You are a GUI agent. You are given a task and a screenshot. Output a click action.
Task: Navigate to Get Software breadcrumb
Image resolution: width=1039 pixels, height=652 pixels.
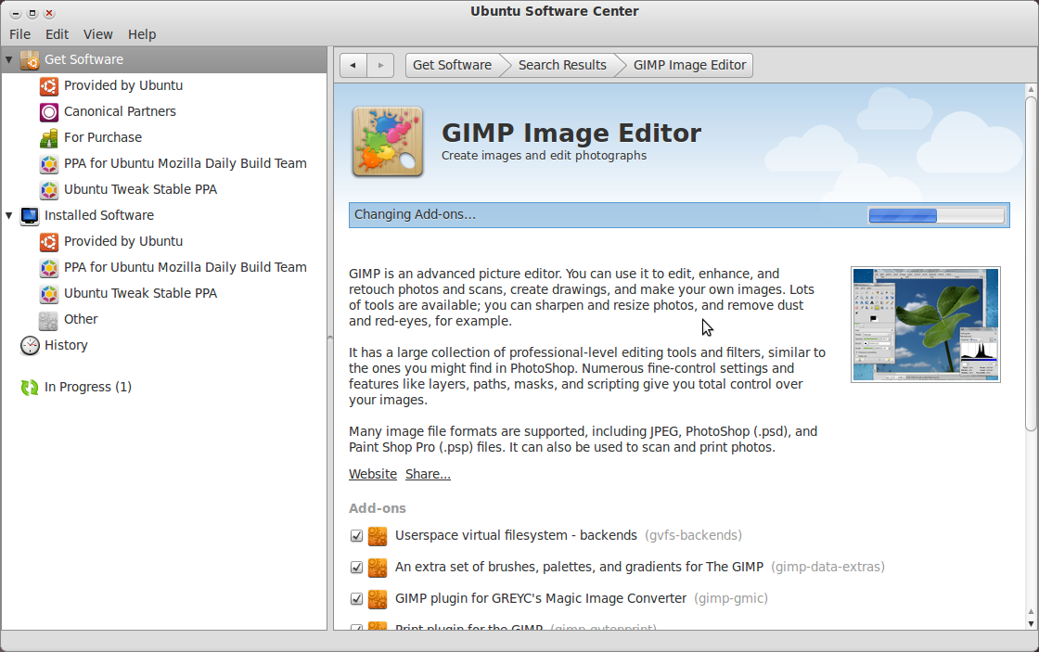click(x=453, y=65)
